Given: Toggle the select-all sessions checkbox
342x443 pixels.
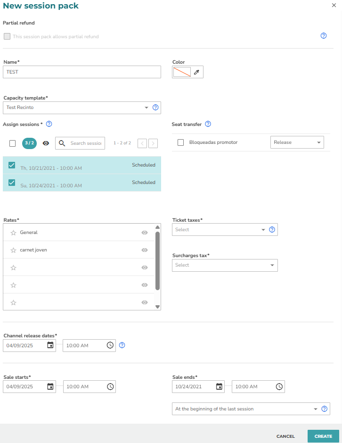Looking at the screenshot, I should pos(12,143).
